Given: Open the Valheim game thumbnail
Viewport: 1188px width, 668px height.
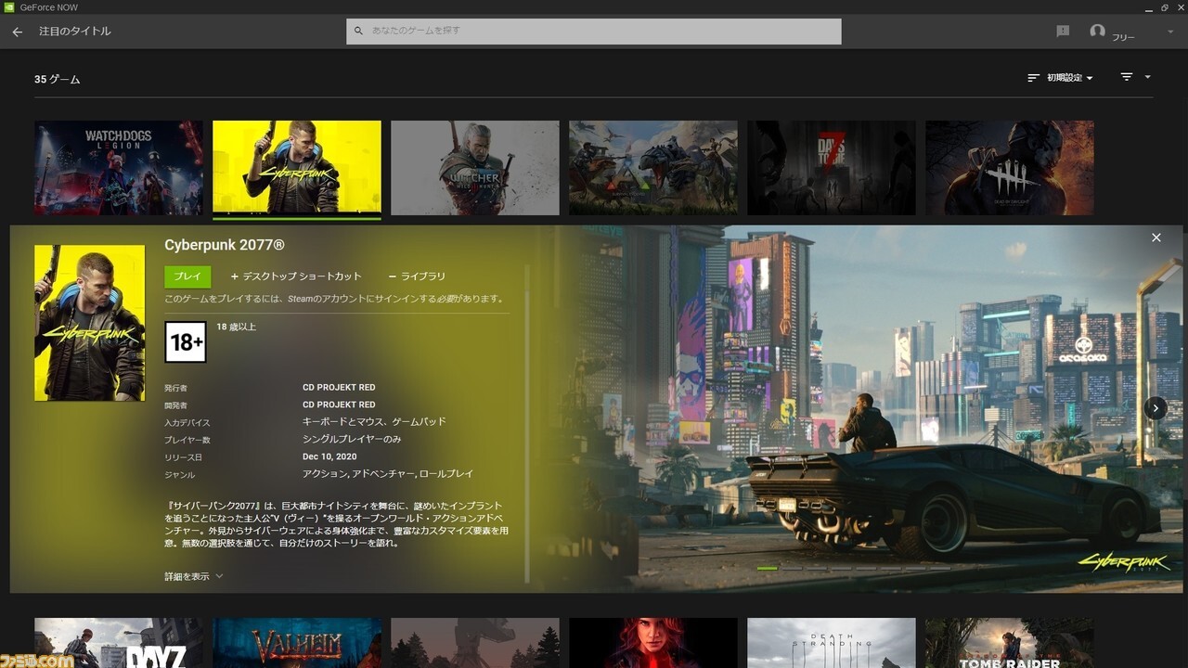Looking at the screenshot, I should pyautogui.click(x=297, y=643).
